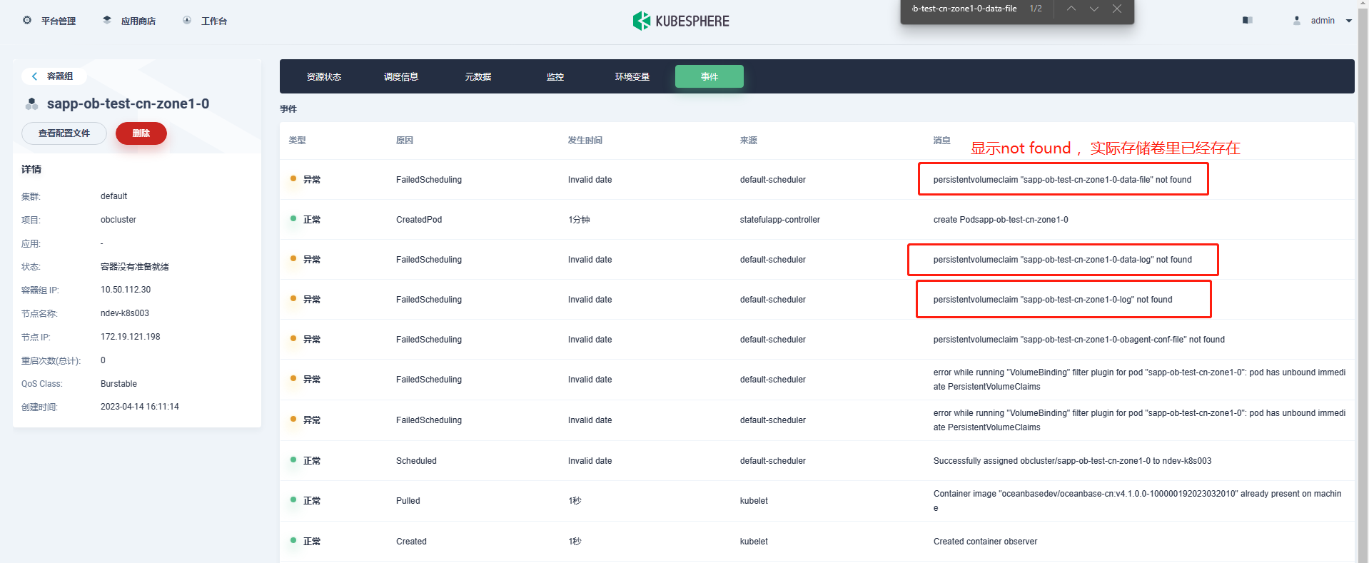1369x563 pixels.
Task: Click the CreatedPod reason cell
Action: tap(419, 220)
